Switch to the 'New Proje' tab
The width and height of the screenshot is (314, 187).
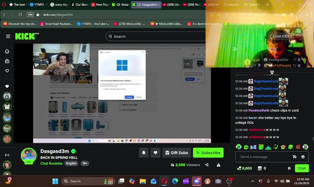100,4
